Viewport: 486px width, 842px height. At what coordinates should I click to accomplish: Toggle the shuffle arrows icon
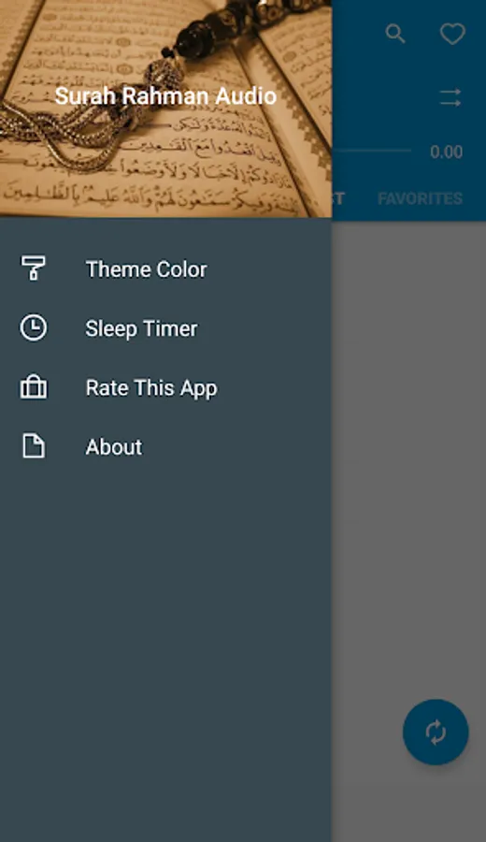450,97
